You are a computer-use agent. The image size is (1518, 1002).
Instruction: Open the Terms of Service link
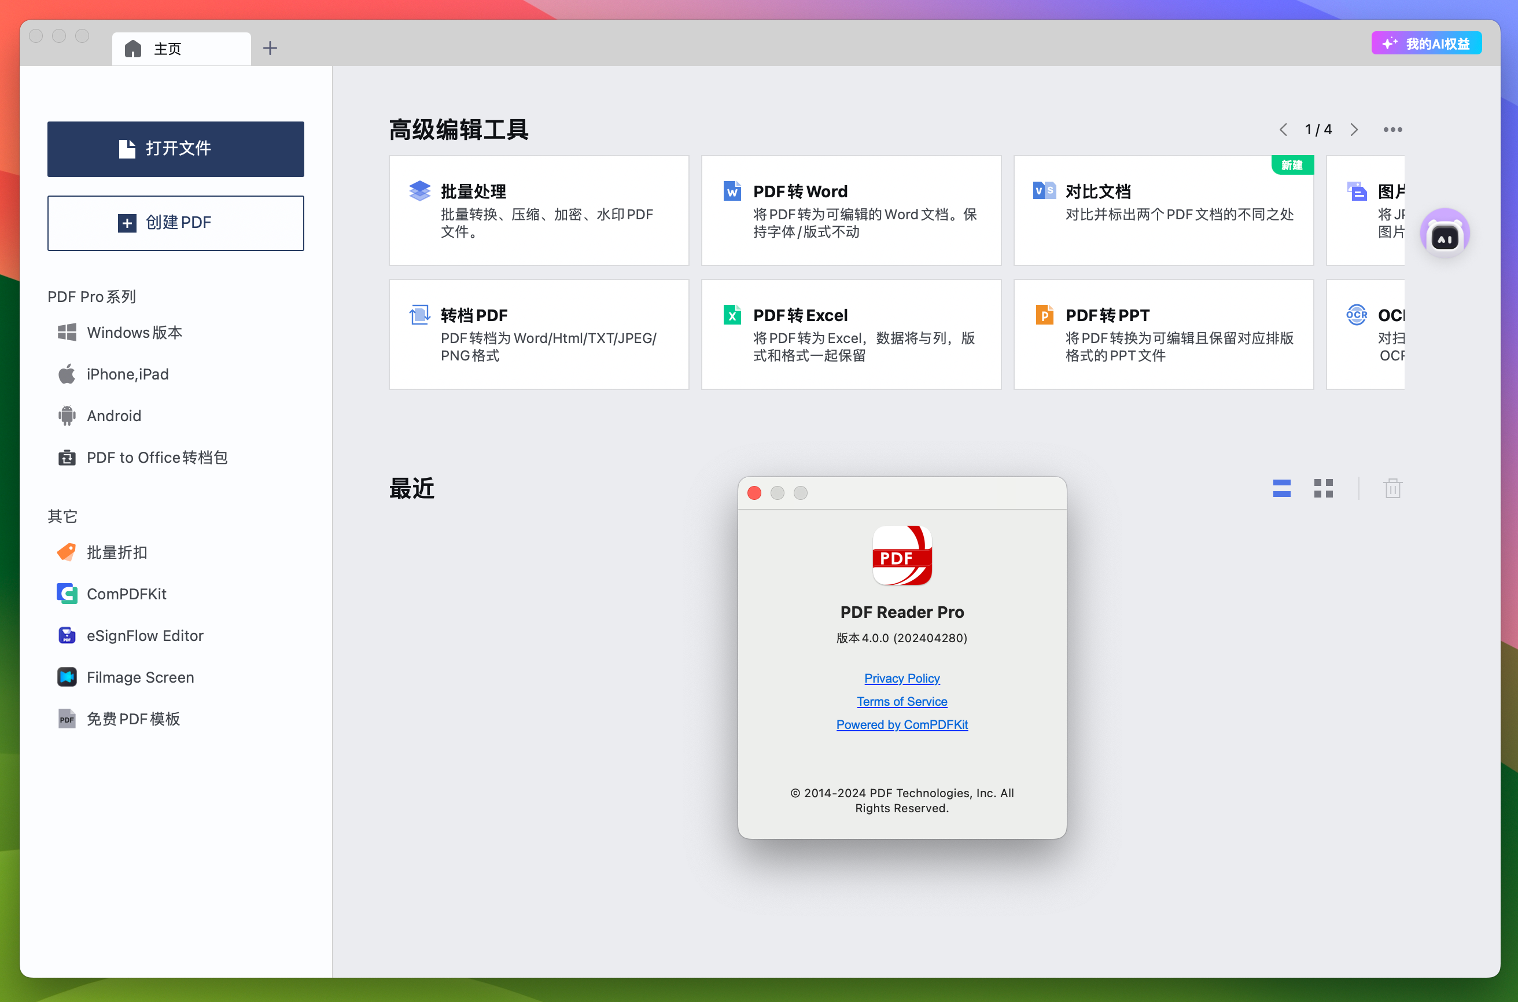(x=901, y=701)
